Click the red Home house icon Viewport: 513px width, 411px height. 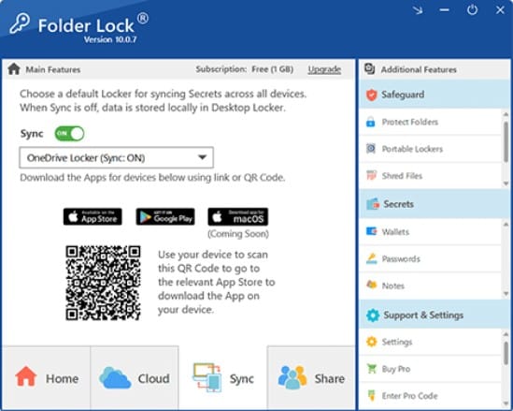(x=26, y=376)
